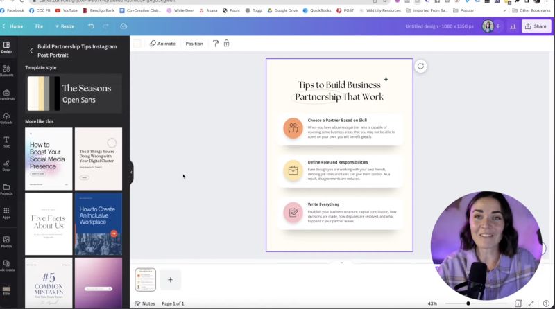555x309 pixels.
Task: Go back using the template panel arrow
Action: click(x=31, y=51)
